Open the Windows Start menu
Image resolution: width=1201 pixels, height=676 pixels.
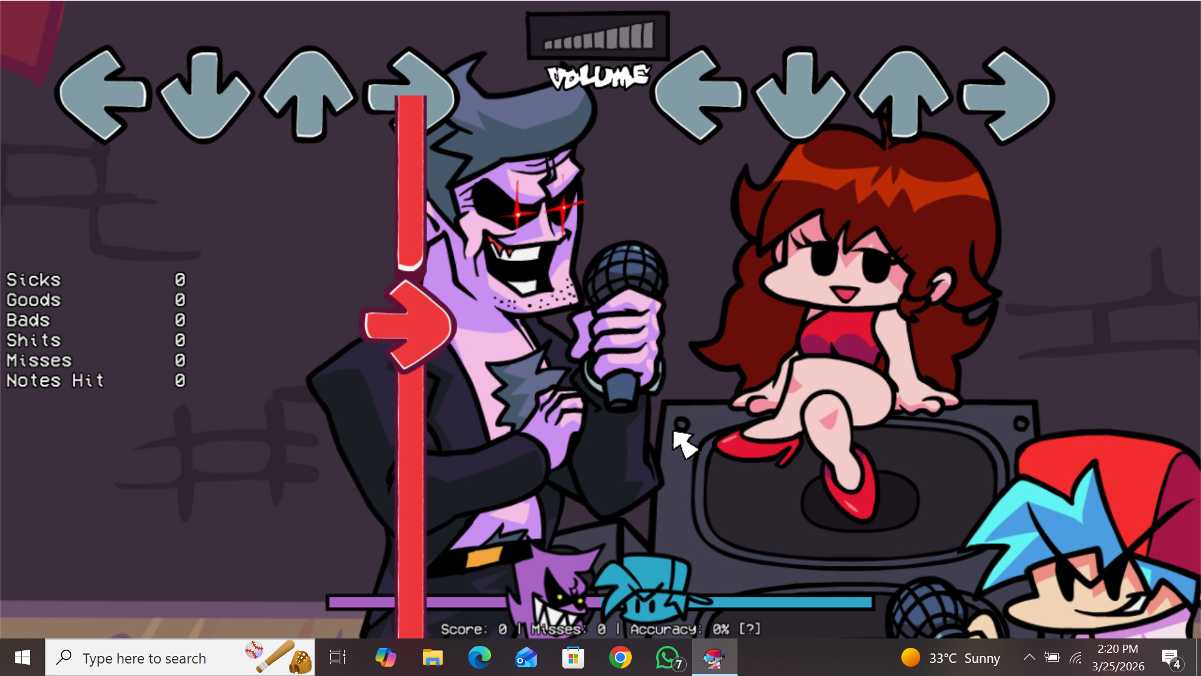23,657
